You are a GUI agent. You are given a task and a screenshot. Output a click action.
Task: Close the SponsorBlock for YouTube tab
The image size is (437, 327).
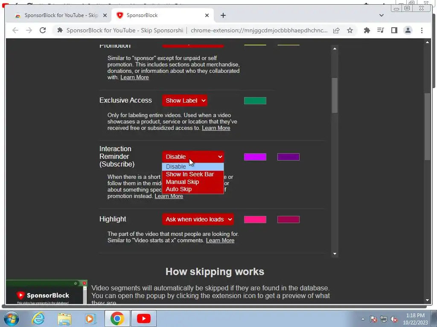coord(105,15)
